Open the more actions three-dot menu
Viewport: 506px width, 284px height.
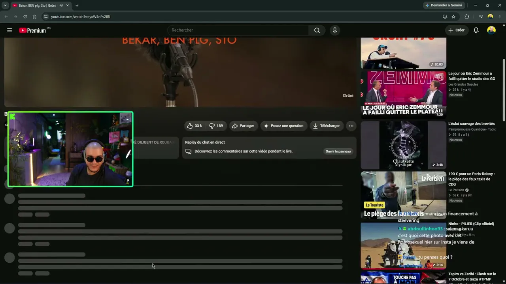(351, 126)
